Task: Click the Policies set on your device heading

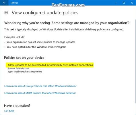Action: tap(24, 58)
